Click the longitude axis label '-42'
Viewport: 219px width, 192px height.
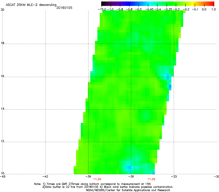(x=45, y=177)
